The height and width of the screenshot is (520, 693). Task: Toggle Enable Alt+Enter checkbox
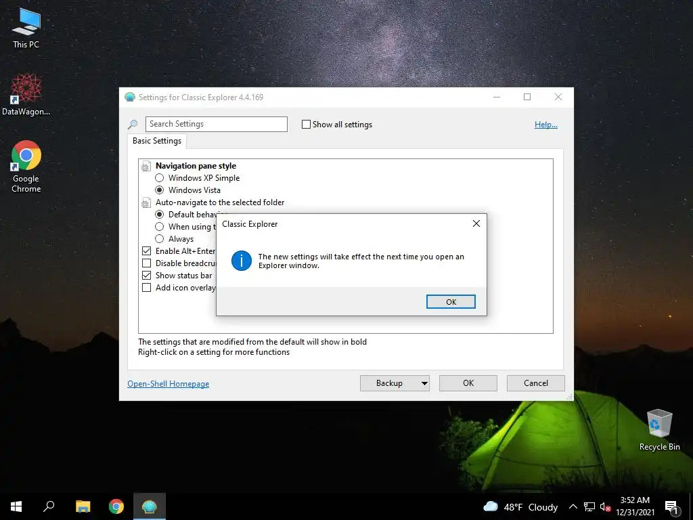[x=146, y=251]
